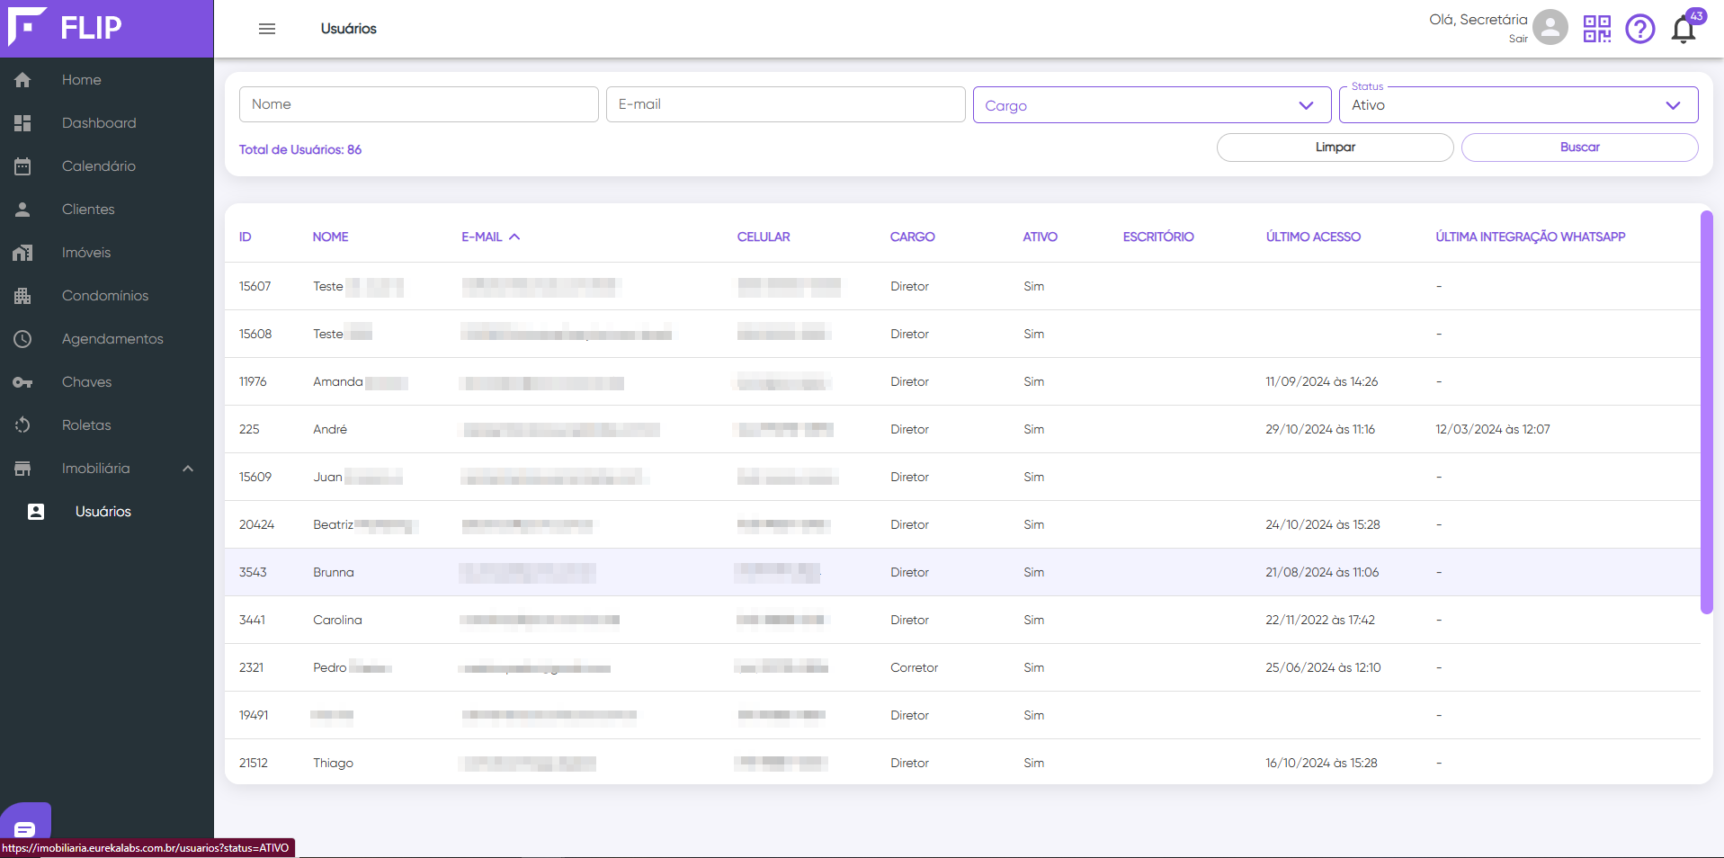This screenshot has height=858, width=1724.
Task: Click the table vertical scrollbar
Action: tap(1706, 412)
